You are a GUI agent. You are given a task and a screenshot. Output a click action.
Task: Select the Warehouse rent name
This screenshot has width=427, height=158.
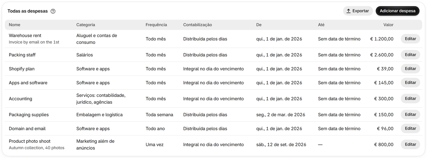pyautogui.click(x=25, y=35)
